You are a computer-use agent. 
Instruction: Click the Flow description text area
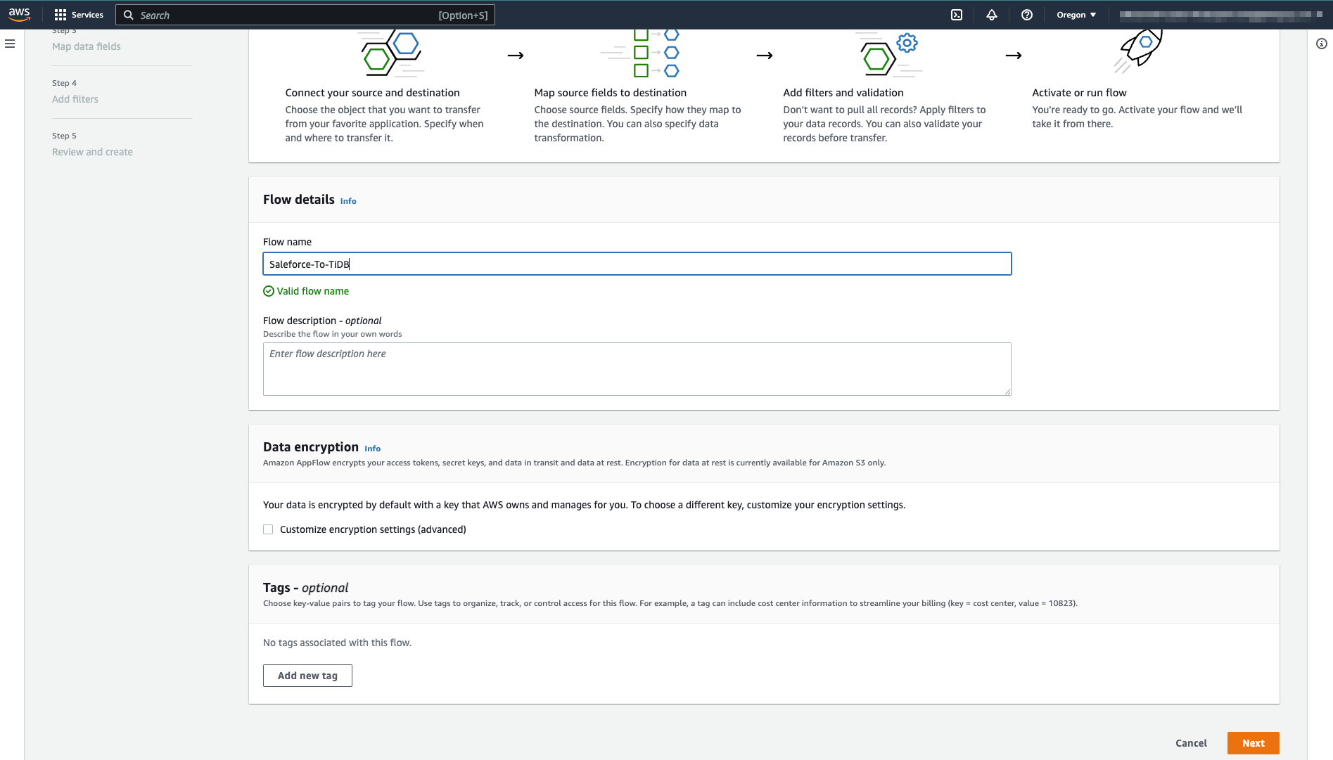(637, 369)
